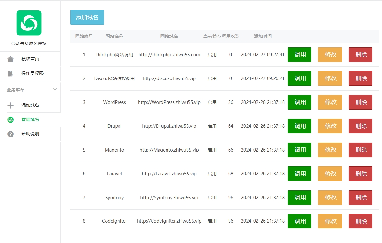
Task: Click 删除 for the Drupal row
Action: pyautogui.click(x=360, y=126)
